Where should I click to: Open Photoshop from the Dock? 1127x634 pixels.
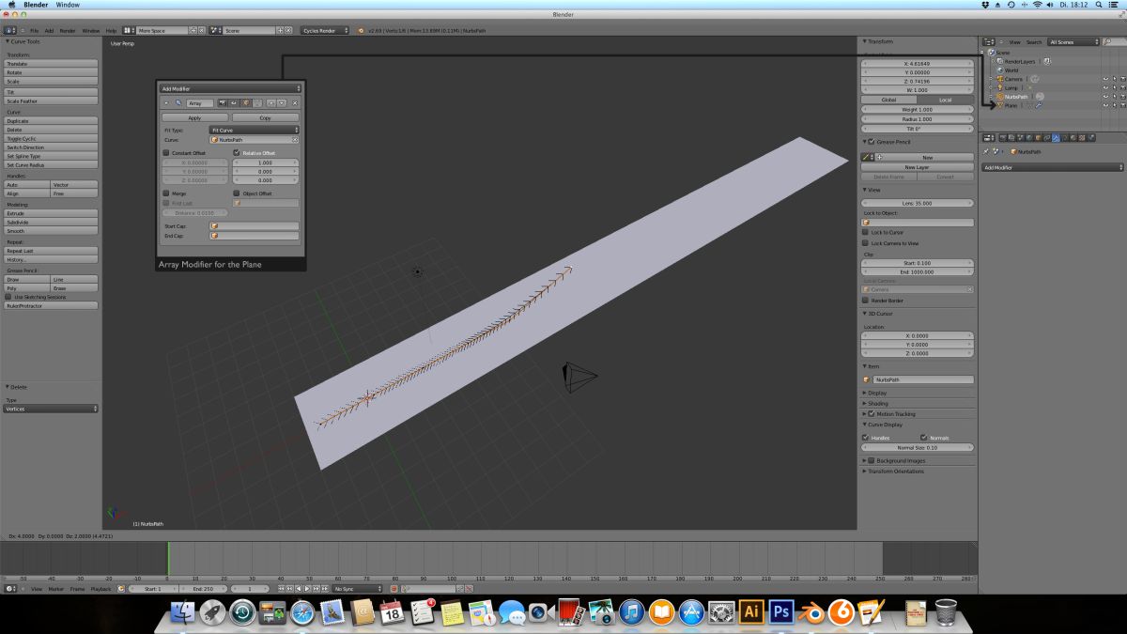(781, 612)
